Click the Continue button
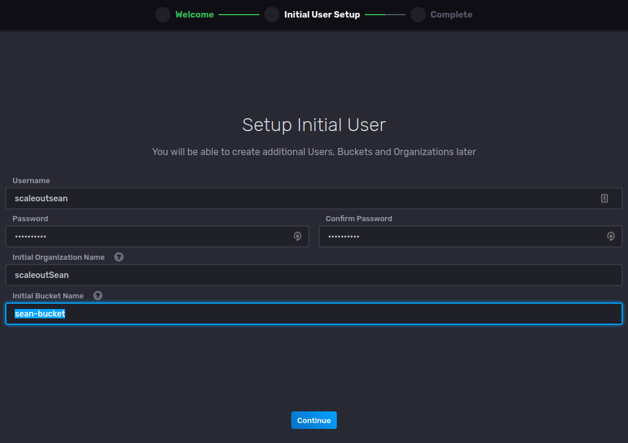 313,420
